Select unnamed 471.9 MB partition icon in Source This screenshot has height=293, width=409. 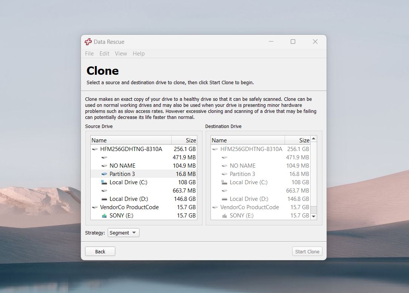pos(104,157)
